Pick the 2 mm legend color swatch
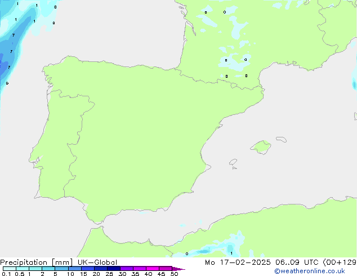The width and height of the screenshot is (357, 276). [x=48, y=269]
